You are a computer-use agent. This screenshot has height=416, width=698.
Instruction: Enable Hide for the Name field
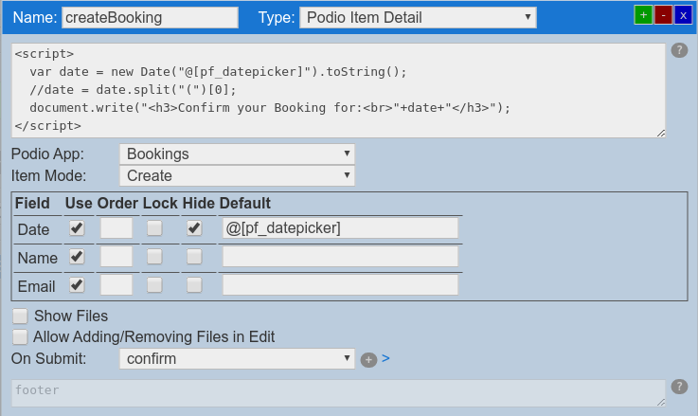point(194,257)
